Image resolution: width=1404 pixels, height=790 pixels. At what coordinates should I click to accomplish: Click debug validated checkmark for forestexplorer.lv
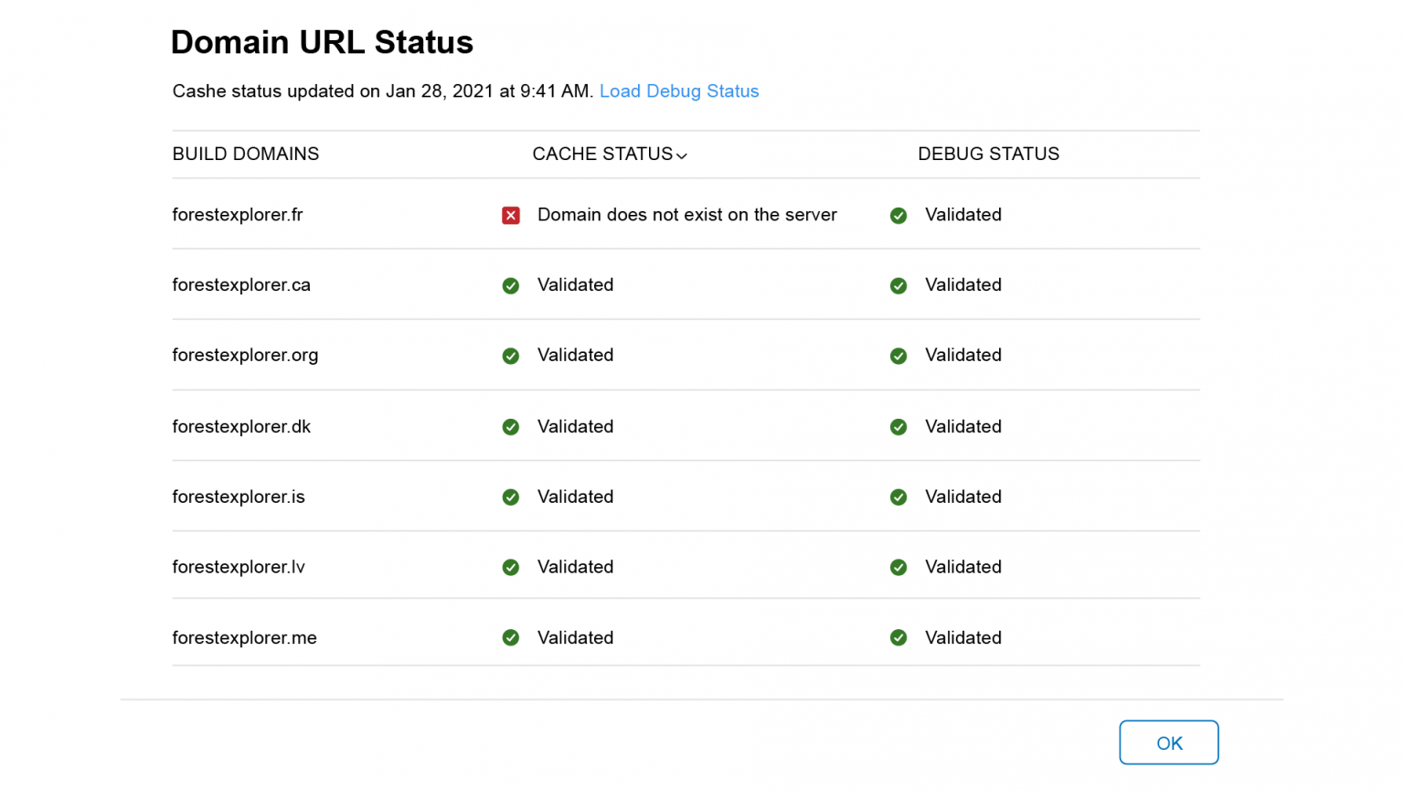pos(899,568)
